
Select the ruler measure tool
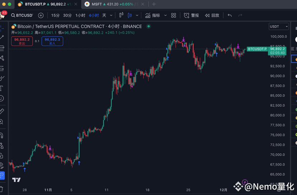1,111
